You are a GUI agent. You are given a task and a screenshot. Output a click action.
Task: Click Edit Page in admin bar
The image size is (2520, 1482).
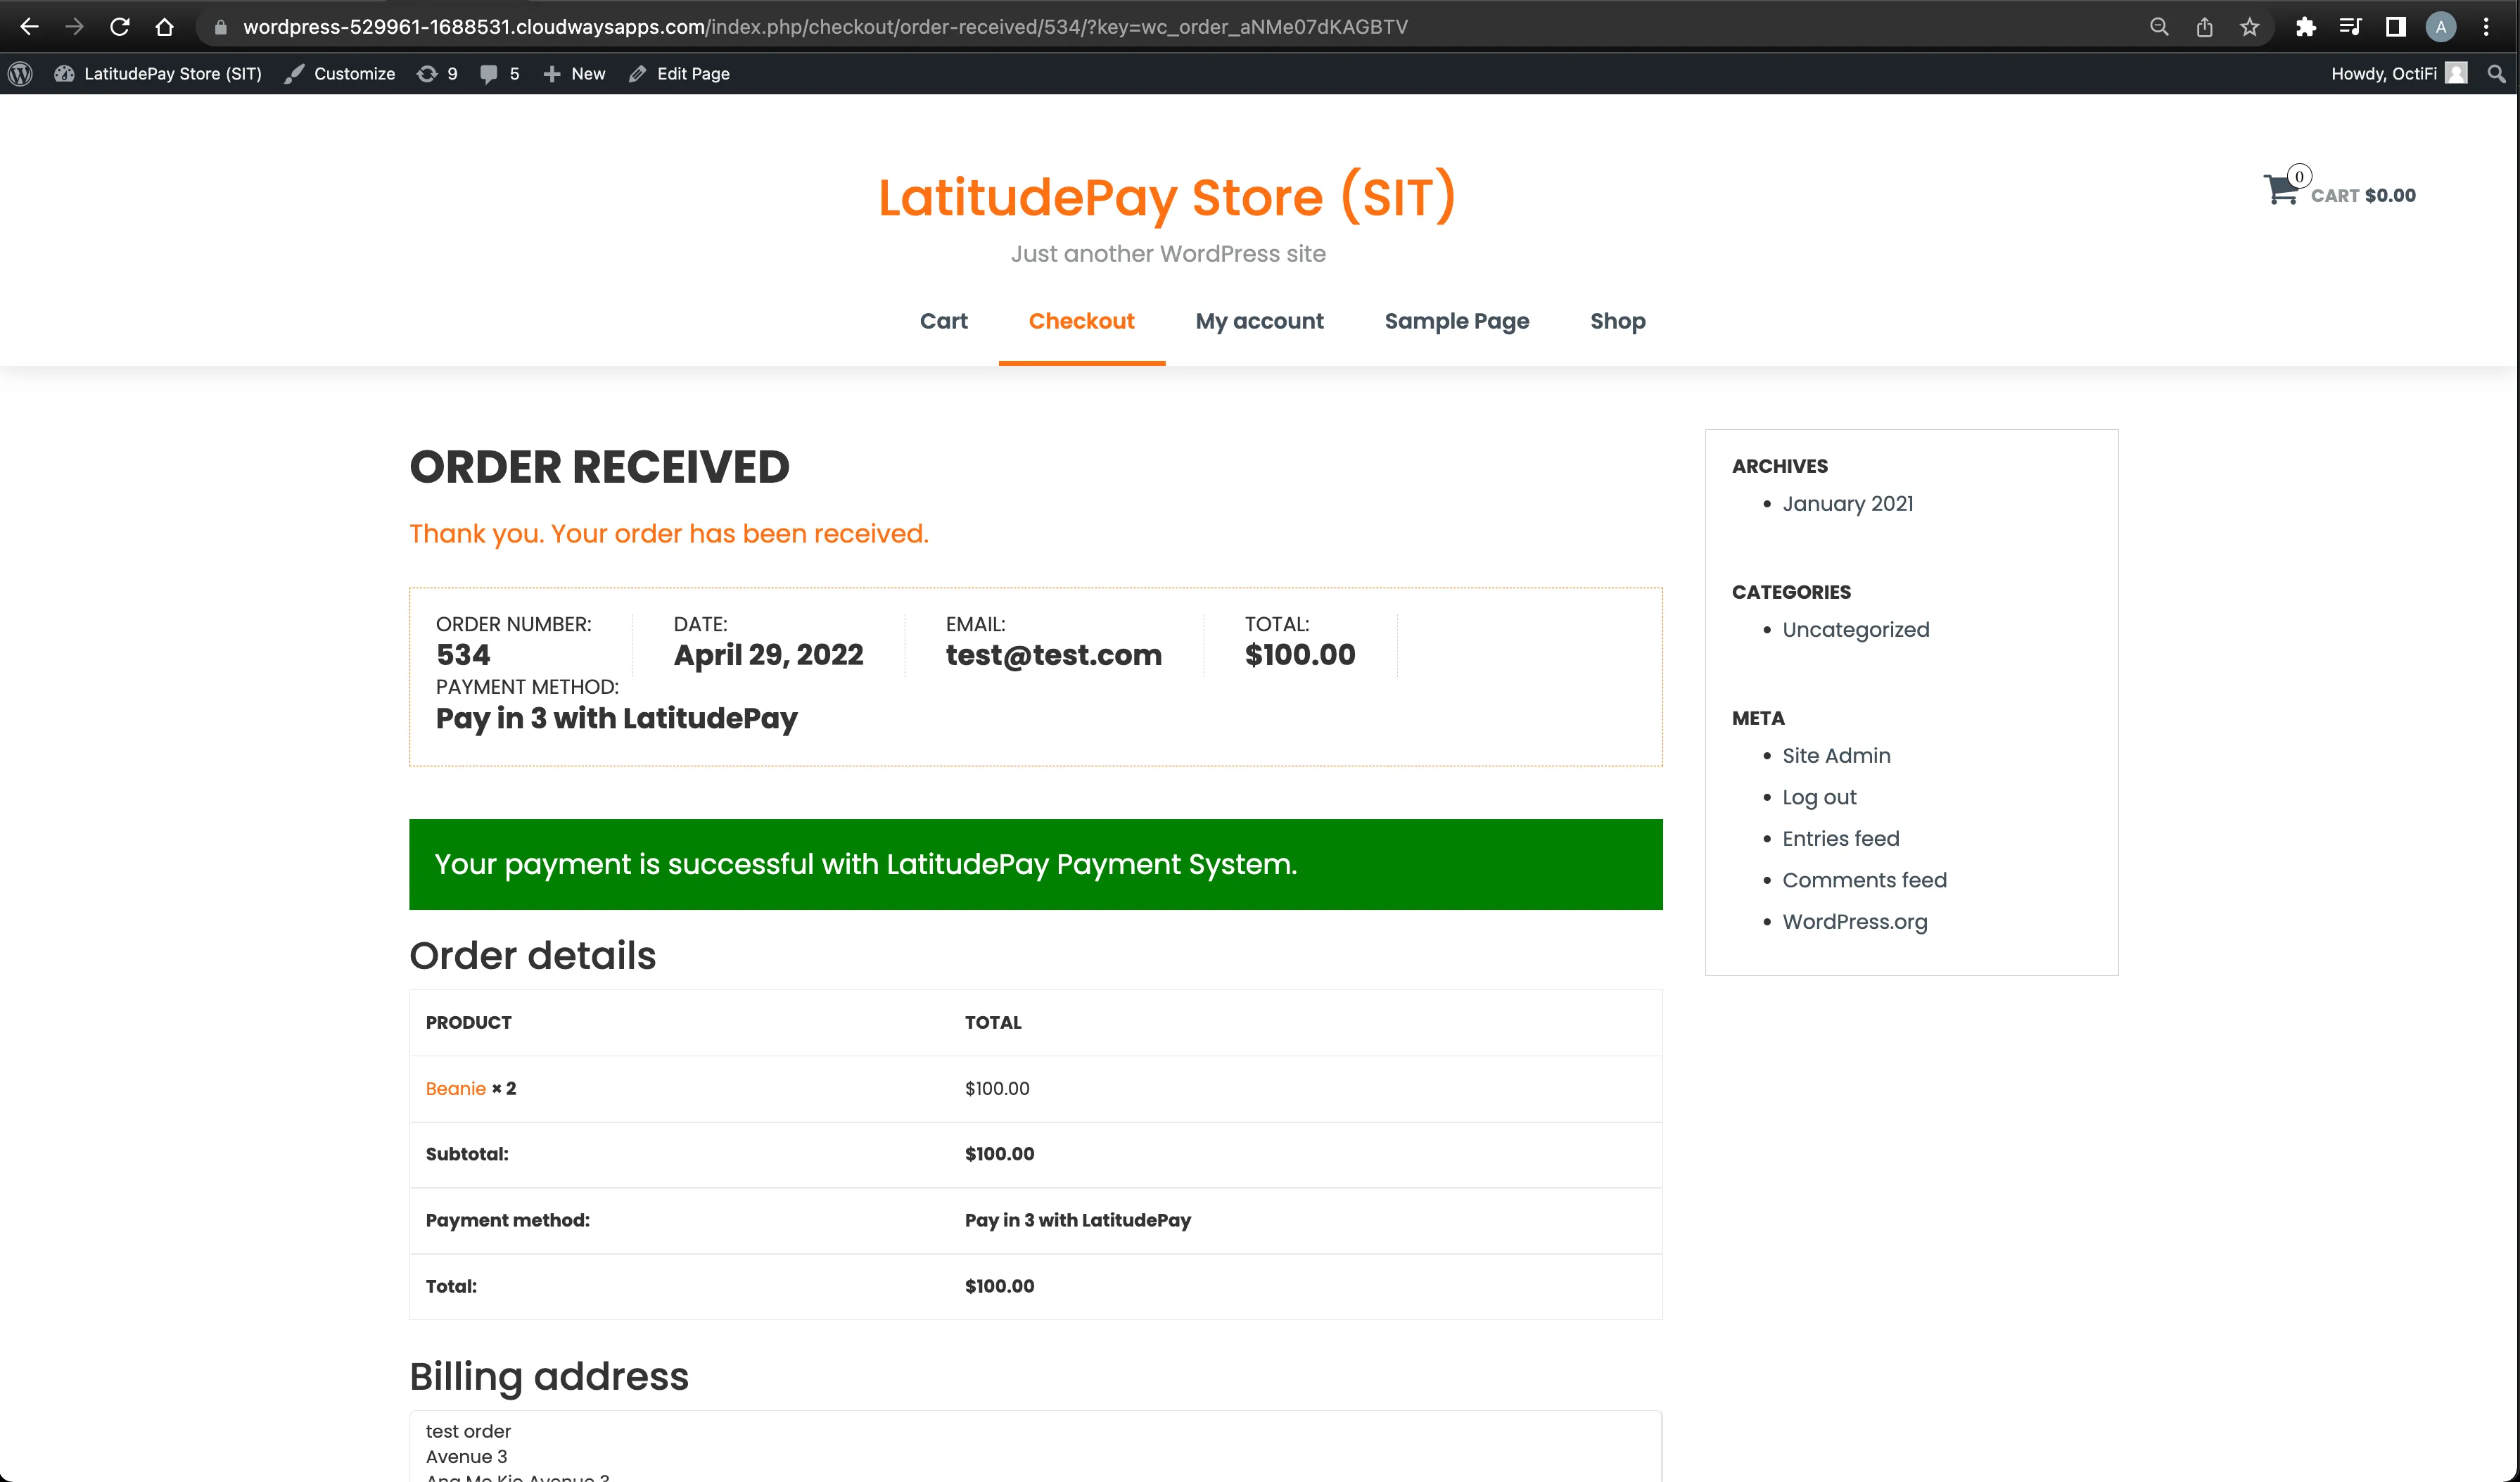point(679,74)
